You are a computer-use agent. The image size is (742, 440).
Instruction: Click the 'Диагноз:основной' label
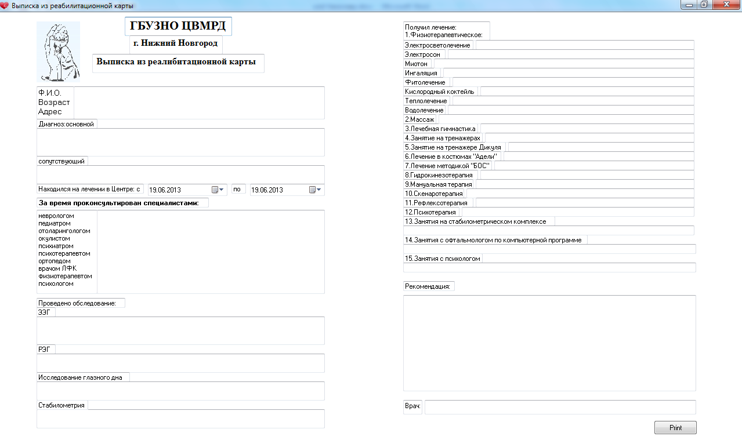[x=66, y=124]
